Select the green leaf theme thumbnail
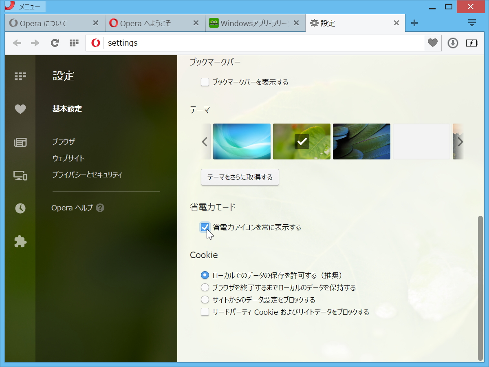This screenshot has height=367, width=489. pos(302,141)
